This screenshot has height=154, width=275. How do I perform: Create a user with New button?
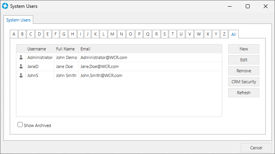(244, 49)
